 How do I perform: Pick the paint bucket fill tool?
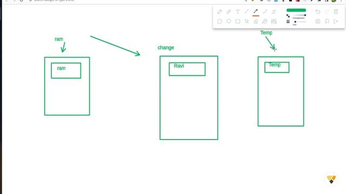pos(264,22)
